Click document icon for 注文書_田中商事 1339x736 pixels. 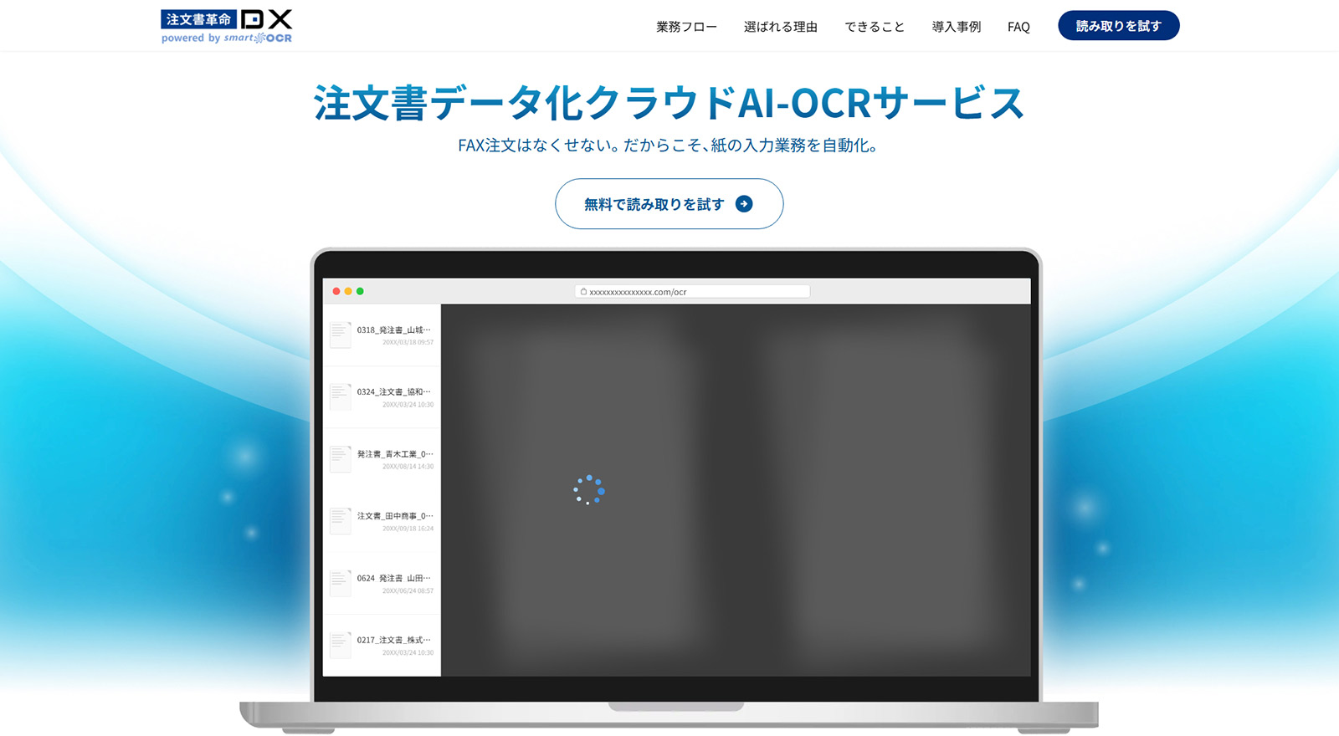click(x=340, y=520)
